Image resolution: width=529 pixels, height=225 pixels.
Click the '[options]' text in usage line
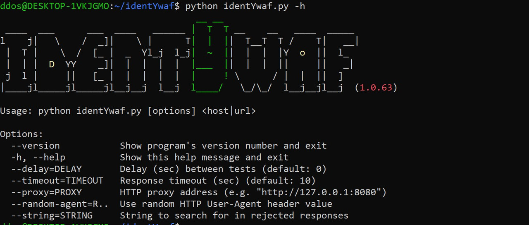(x=172, y=111)
